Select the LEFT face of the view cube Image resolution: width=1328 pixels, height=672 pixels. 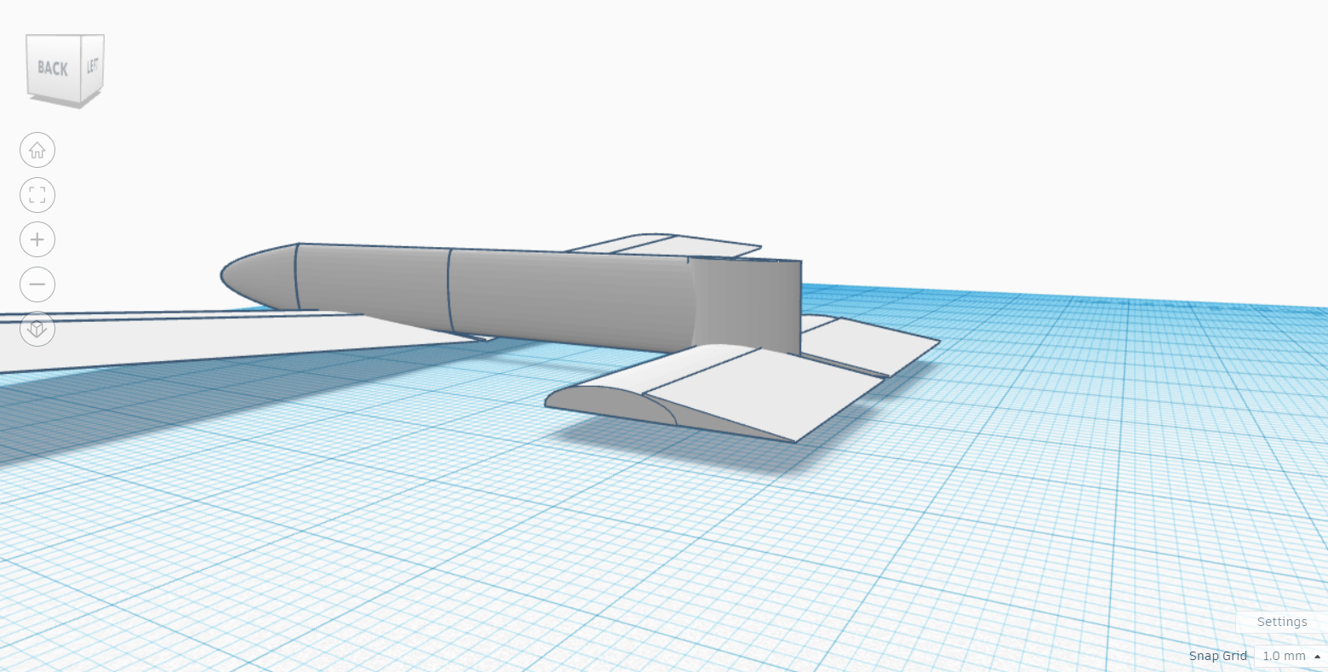click(93, 66)
